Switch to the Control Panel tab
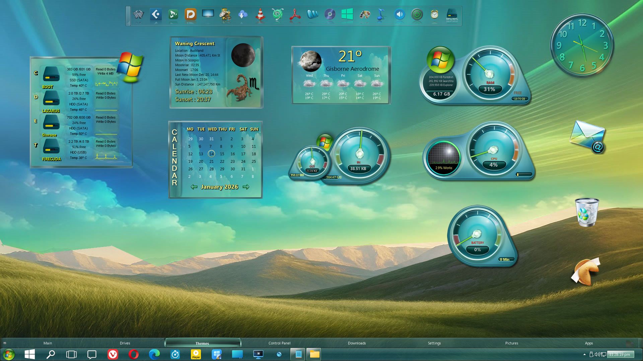 coord(279,343)
